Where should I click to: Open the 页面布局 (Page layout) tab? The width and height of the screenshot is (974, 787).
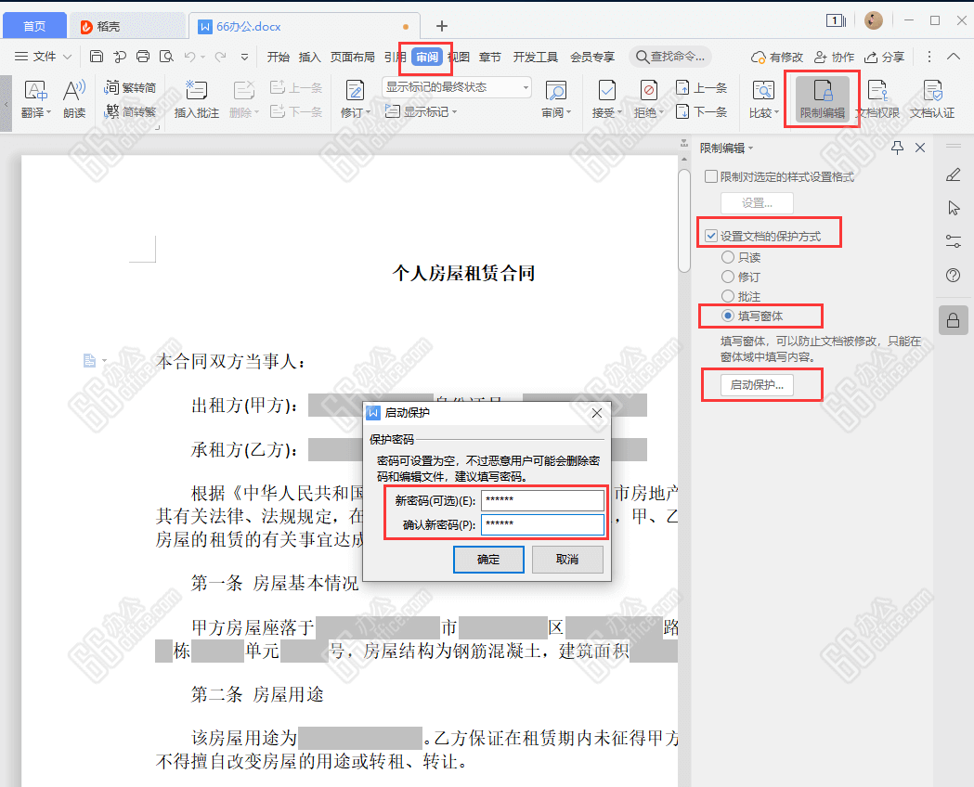(353, 57)
